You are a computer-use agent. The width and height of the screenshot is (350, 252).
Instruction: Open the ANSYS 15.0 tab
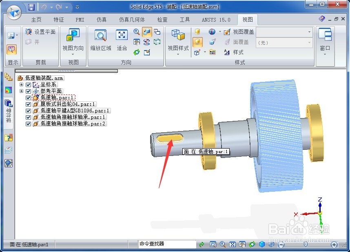(216, 20)
